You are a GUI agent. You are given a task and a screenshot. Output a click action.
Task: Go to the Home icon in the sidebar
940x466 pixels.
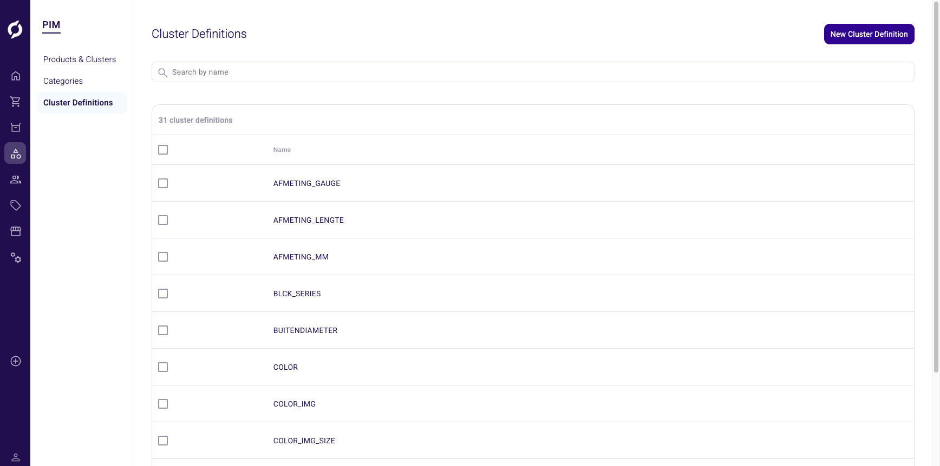(16, 76)
